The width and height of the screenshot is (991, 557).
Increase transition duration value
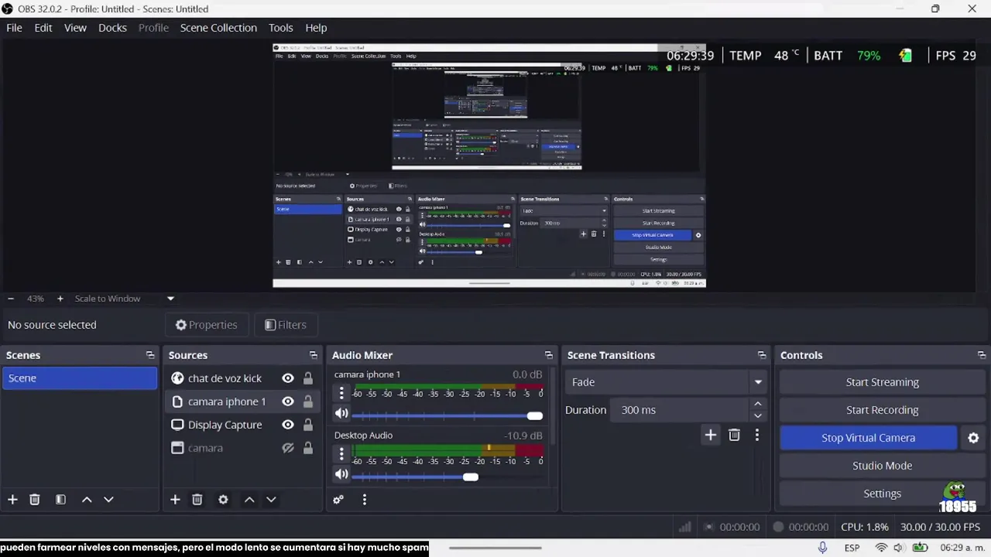[x=758, y=404]
